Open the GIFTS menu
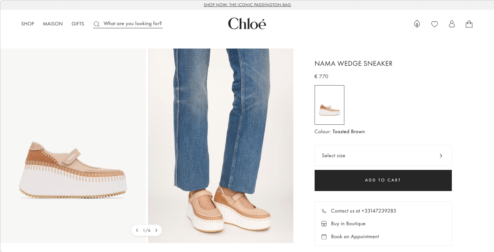Viewport: 494px width, 252px height. tap(78, 24)
